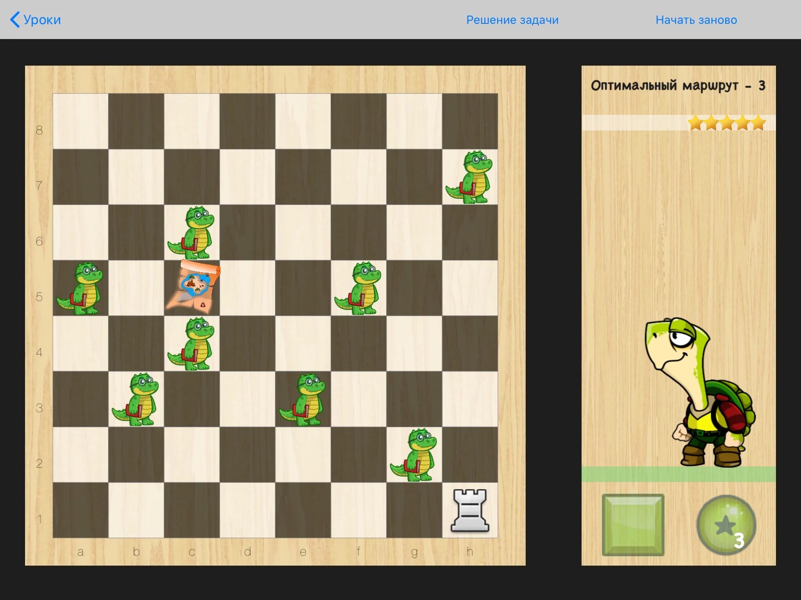Open Решение задачи solution

[x=512, y=20]
